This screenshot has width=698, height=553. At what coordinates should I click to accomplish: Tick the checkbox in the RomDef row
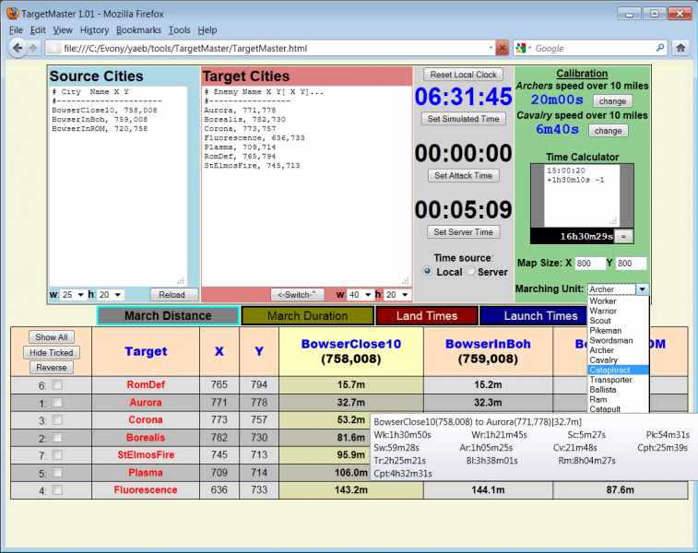point(57,385)
